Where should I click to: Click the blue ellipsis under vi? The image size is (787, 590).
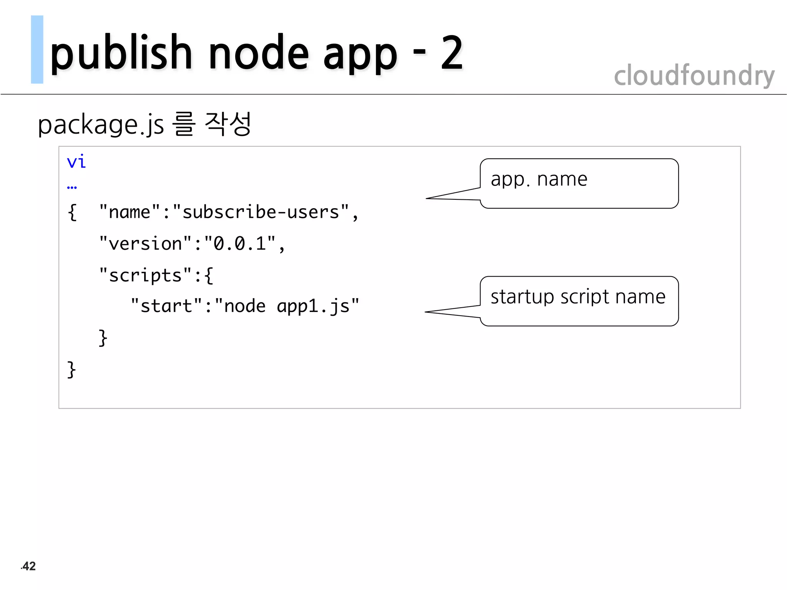[x=72, y=188]
